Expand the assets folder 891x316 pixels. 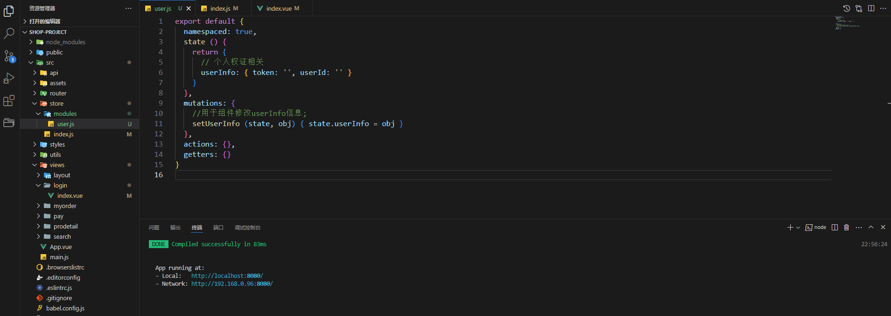(x=79, y=83)
